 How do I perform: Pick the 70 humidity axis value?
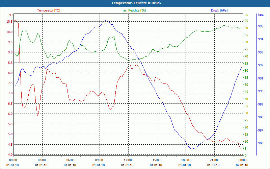point(246,56)
